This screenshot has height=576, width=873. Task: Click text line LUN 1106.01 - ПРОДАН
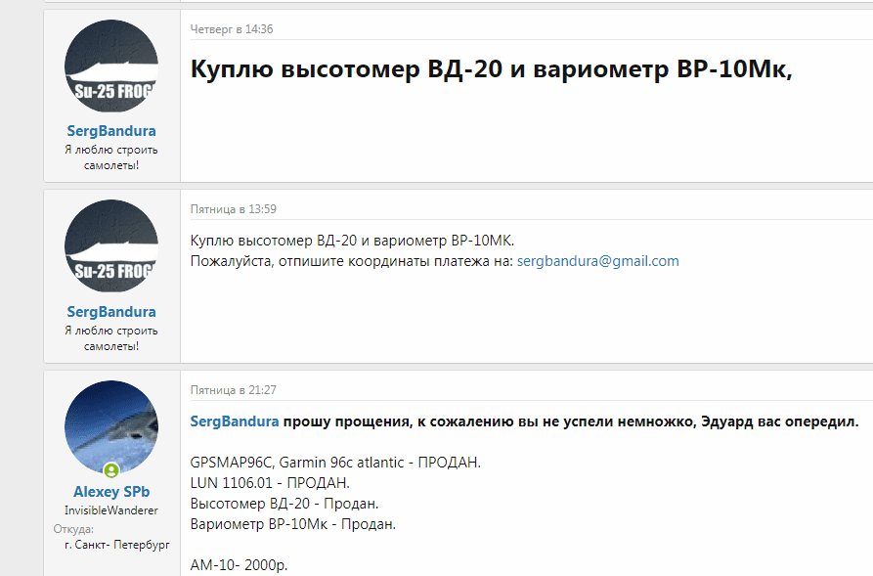point(270,483)
